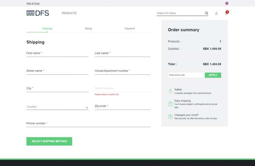Focus the House/Apartment number field
This screenshot has width=255, height=166.
pyautogui.click(x=123, y=71)
